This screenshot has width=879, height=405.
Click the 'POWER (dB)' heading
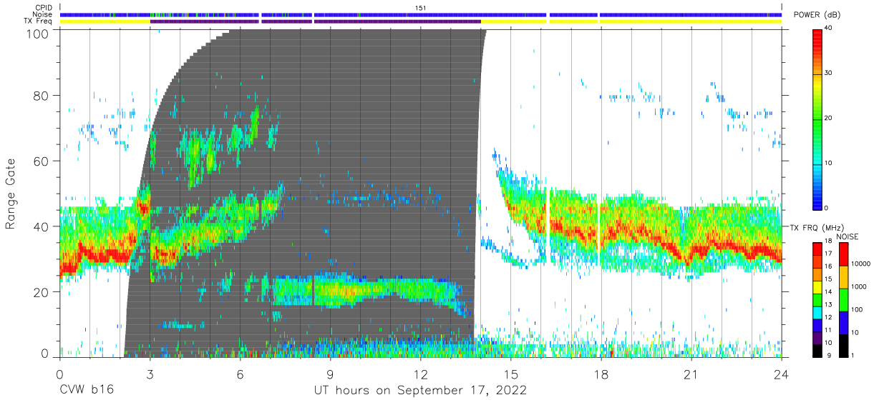coord(817,15)
